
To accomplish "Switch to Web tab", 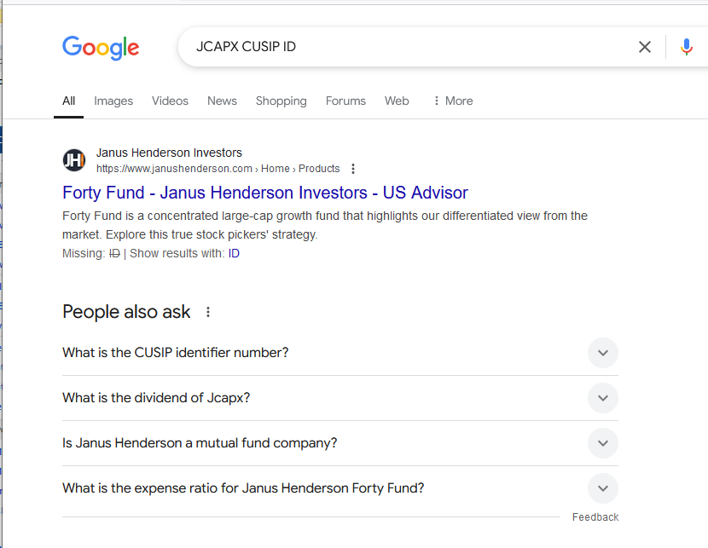I will coord(397,101).
